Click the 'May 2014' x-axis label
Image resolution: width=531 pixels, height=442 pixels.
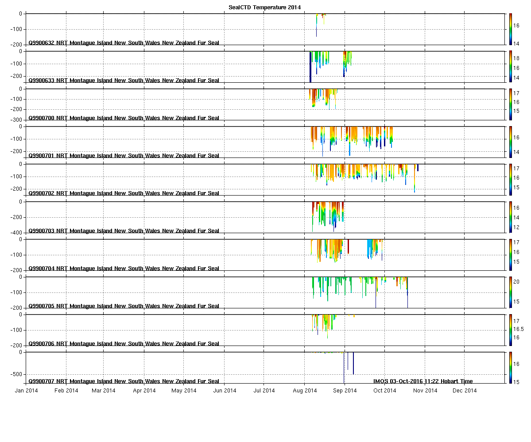tap(184, 390)
